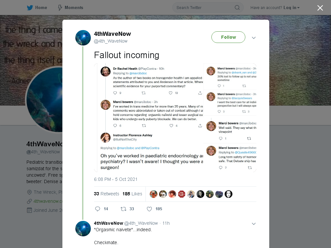Like the tweet with heart icon showing 185
The image size is (331, 248).
[149, 209]
